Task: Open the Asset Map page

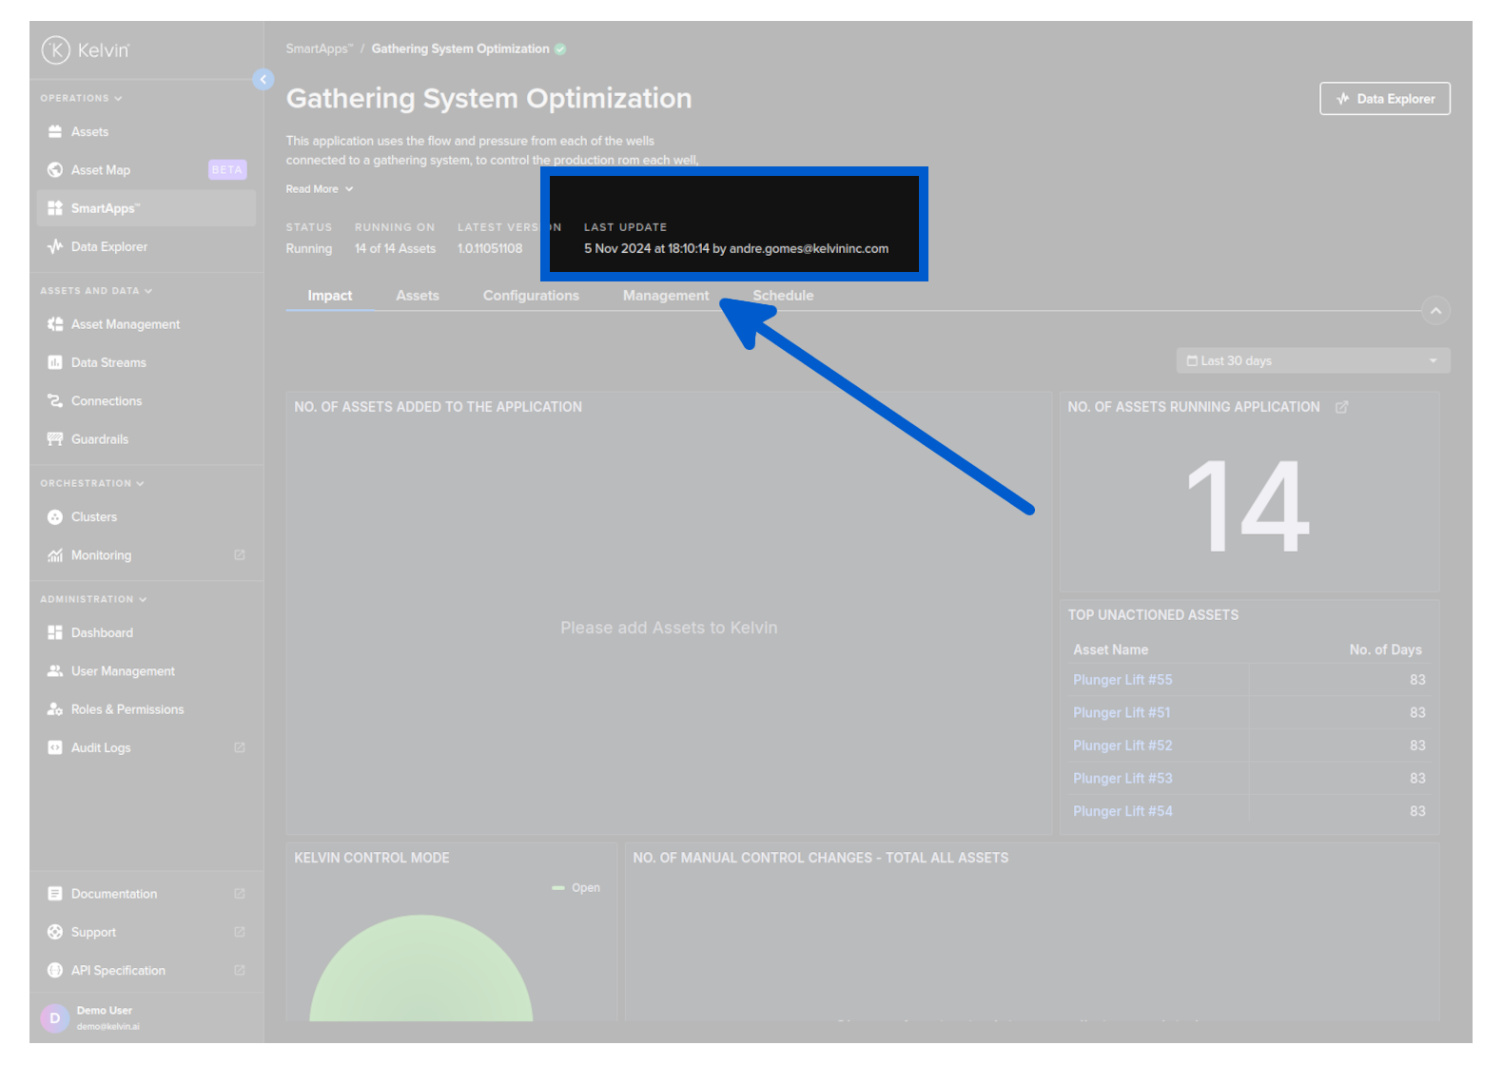Action: point(100,170)
